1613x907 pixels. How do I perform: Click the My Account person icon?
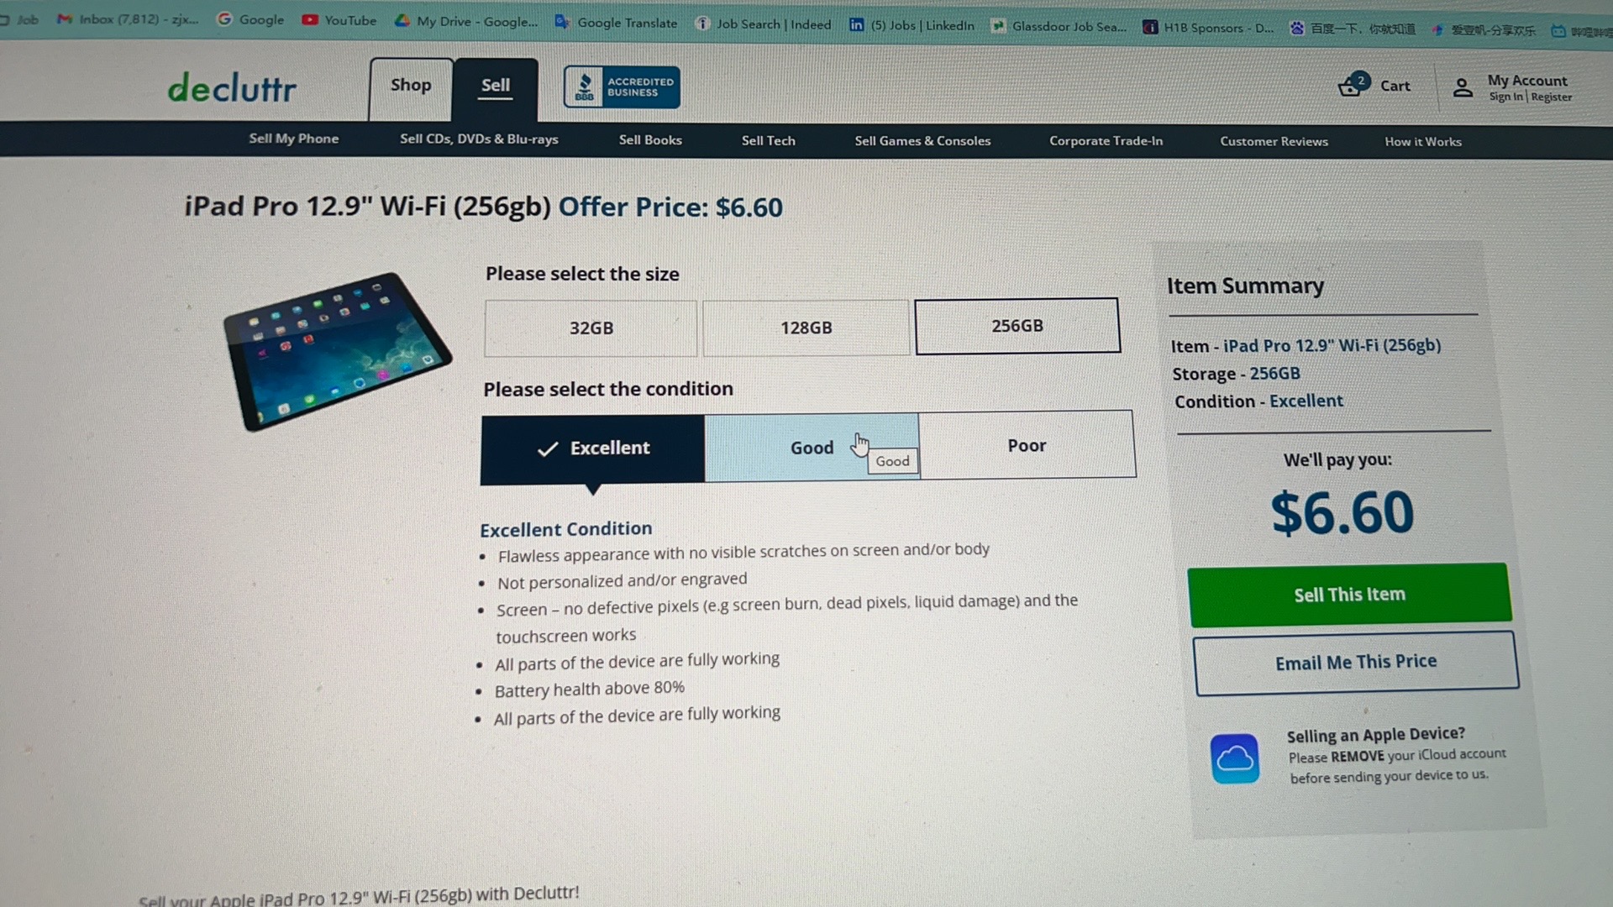(1463, 87)
